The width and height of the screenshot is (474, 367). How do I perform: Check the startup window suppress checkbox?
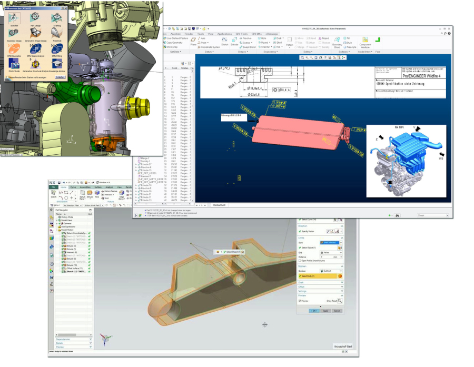7,77
